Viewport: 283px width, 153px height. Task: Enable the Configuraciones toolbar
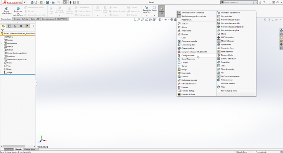click(x=197, y=56)
